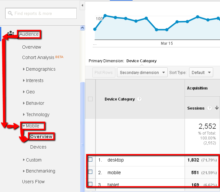This screenshot has width=220, height=192.
Task: Click Sessions help question mark icon
Action: [210, 108]
